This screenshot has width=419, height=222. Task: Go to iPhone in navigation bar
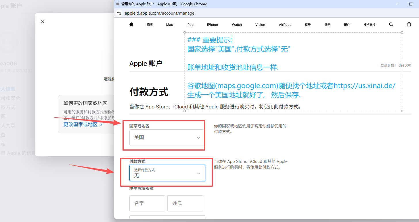coord(213,25)
